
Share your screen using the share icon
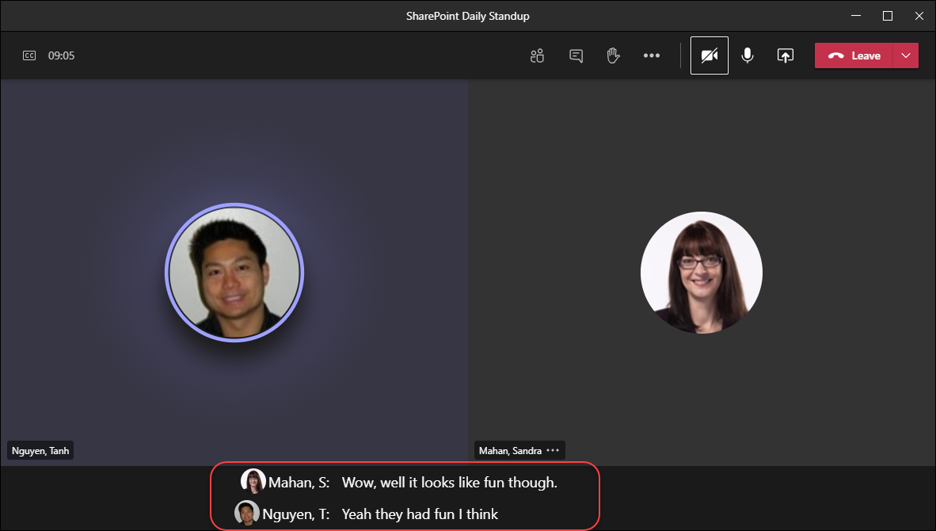(785, 55)
